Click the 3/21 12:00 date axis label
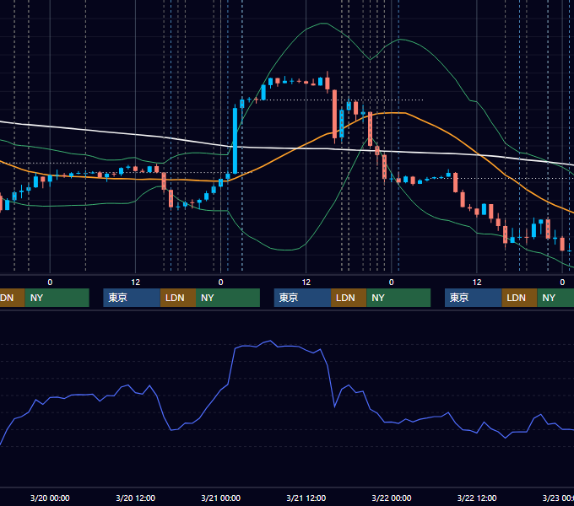 [x=306, y=498]
